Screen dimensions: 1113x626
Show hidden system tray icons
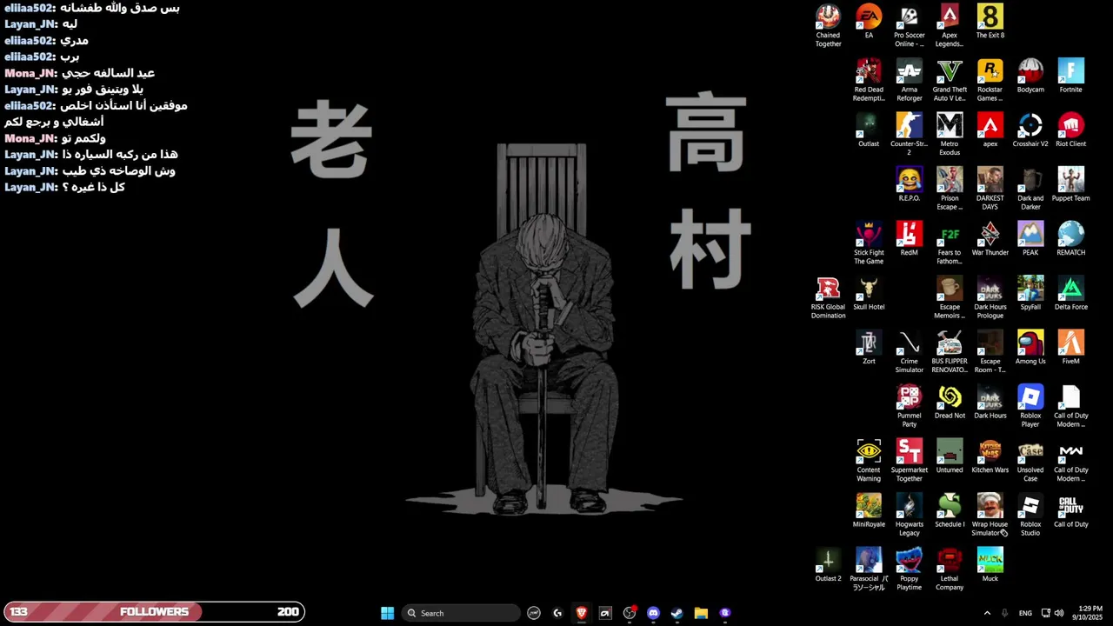tap(987, 613)
